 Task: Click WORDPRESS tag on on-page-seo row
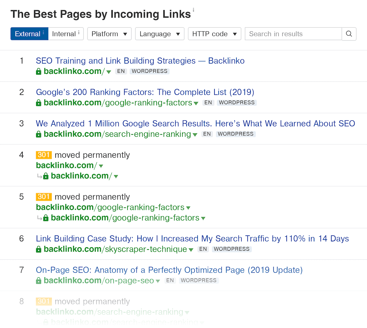[198, 280]
